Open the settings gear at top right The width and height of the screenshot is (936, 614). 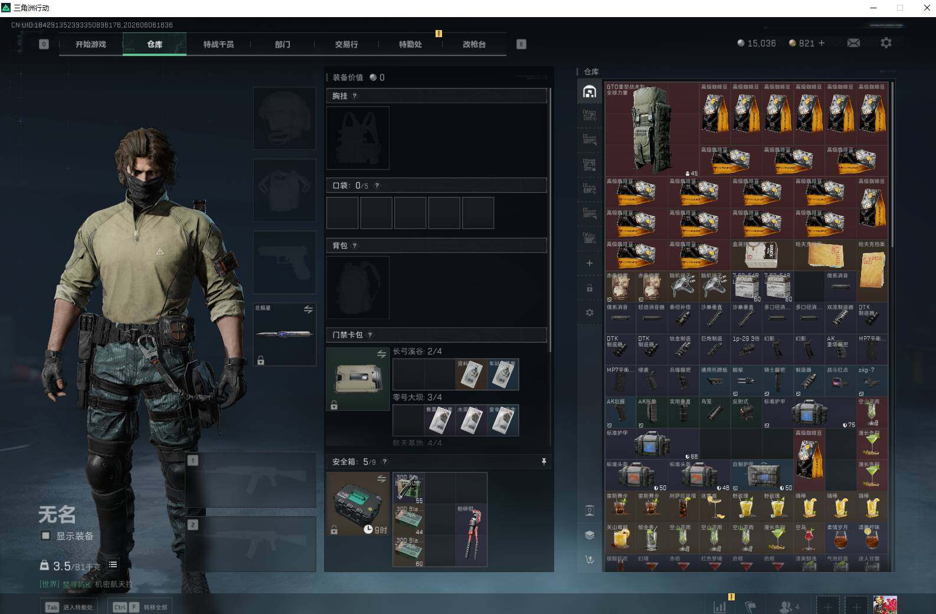(886, 42)
